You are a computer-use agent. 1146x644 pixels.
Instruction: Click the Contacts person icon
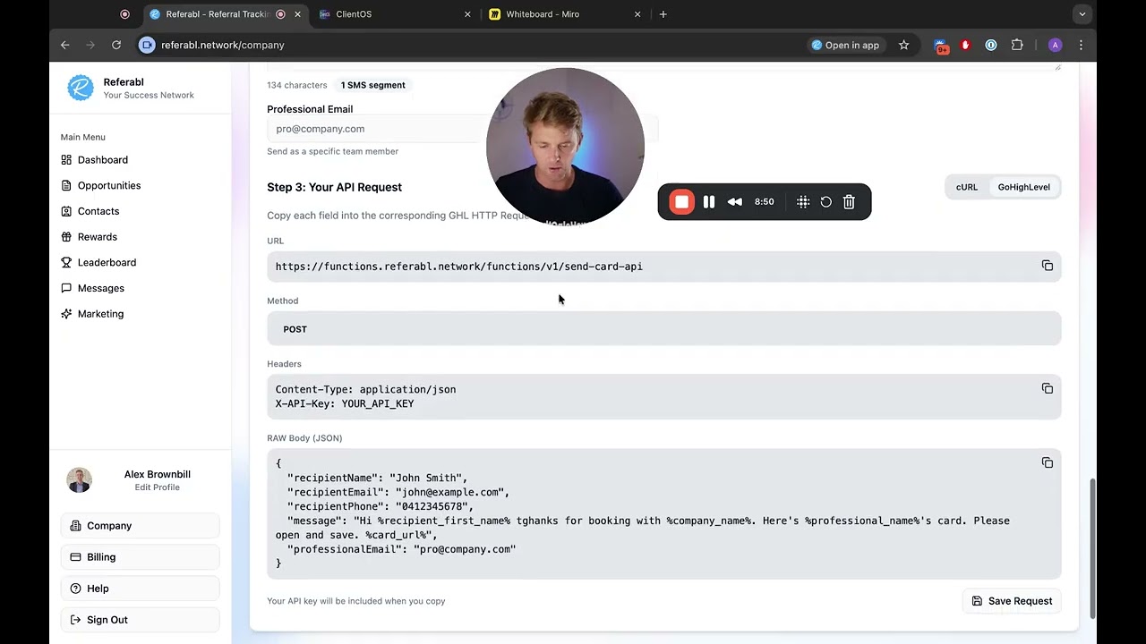[66, 211]
